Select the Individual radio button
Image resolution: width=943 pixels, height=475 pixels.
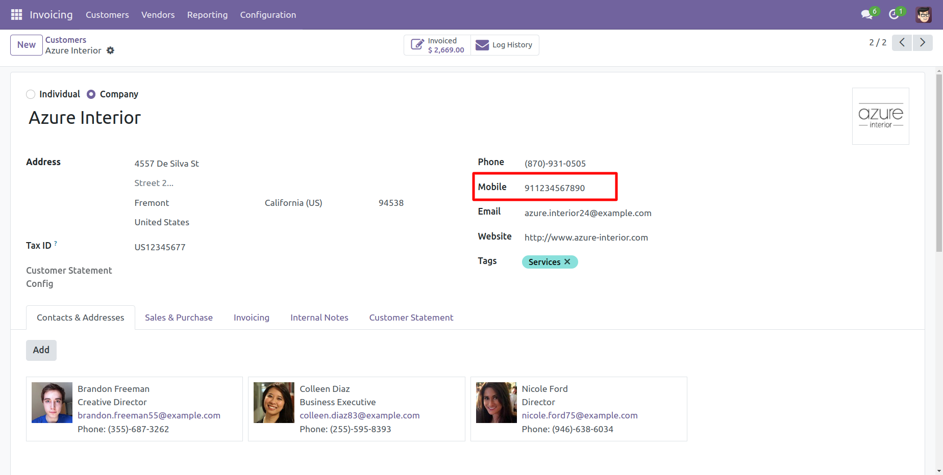point(31,94)
